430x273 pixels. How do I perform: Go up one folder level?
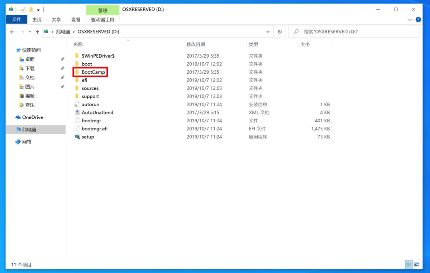(37, 32)
